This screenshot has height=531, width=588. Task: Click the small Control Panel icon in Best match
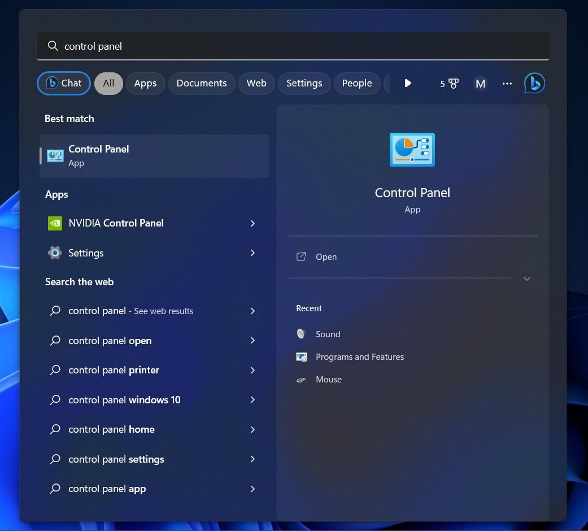[x=55, y=155]
